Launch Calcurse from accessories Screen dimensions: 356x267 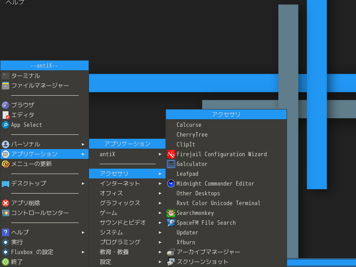[x=227, y=125]
